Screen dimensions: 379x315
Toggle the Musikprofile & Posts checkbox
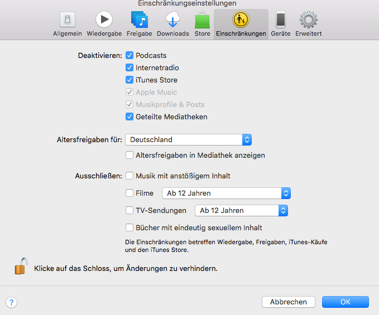[129, 104]
